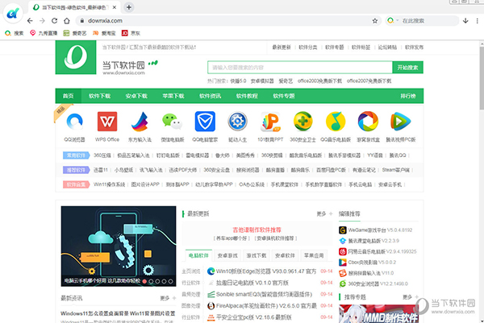The image size is (484, 323).
Task: Open the QQ音乐电脑版 icon
Action: 336,122
